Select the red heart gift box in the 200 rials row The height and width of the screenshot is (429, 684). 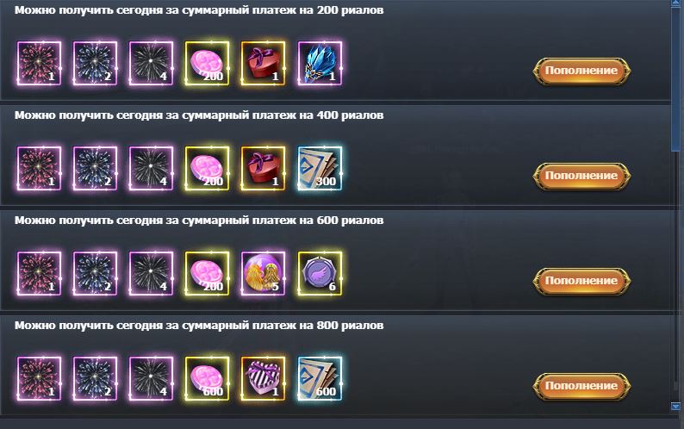pyautogui.click(x=264, y=63)
